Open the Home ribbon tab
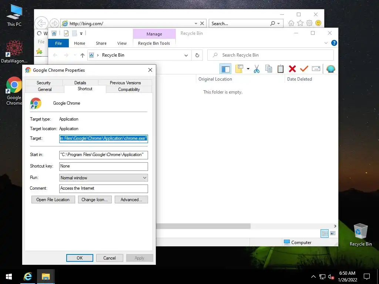The width and height of the screenshot is (379, 284). [80, 43]
